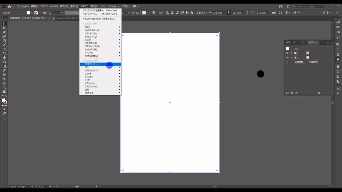The image size is (342, 192).
Task: Expand the ぼかし blur submenu
Action: click(100, 67)
